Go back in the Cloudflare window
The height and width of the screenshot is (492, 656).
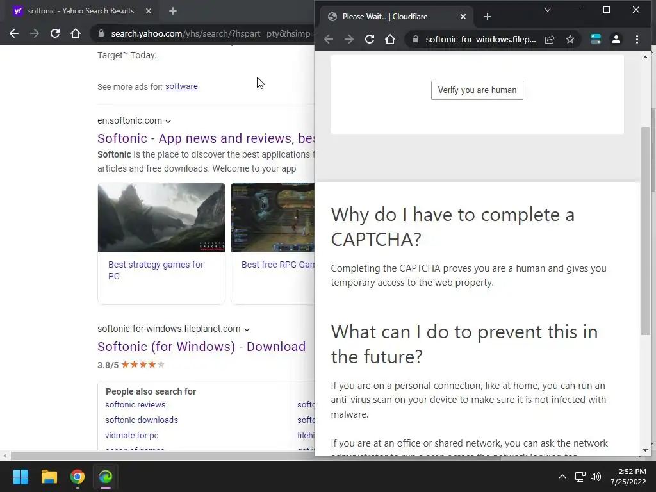329,39
